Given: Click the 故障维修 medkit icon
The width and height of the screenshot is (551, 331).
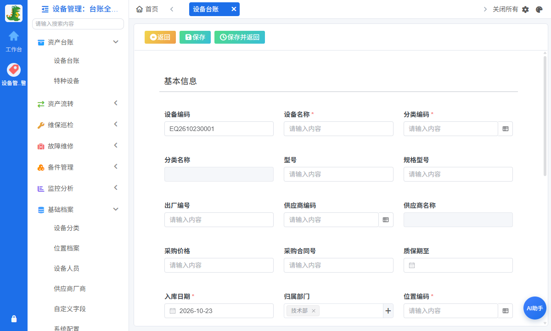Looking at the screenshot, I should [41, 146].
